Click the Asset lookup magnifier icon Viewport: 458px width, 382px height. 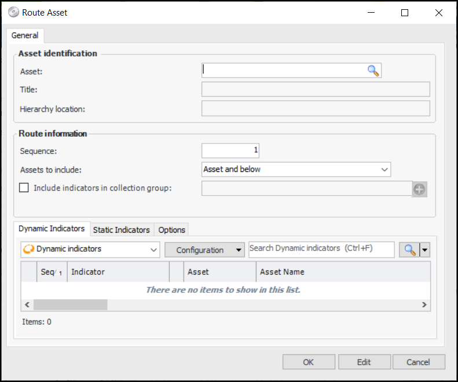373,71
